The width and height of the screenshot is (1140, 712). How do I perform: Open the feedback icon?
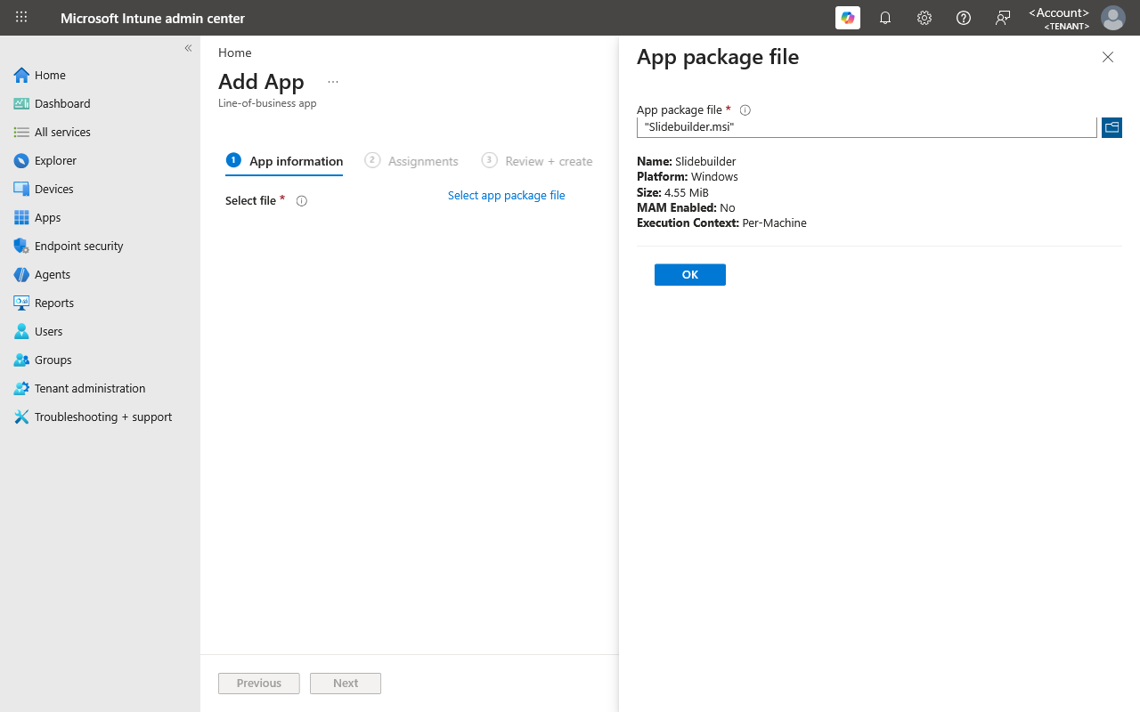tap(1003, 18)
